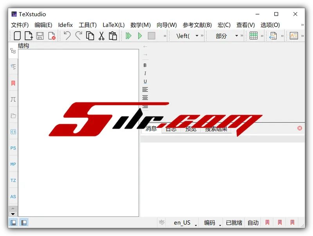Click the back arrow in the editor toolbar
This screenshot has height=236, width=313.
point(145,47)
